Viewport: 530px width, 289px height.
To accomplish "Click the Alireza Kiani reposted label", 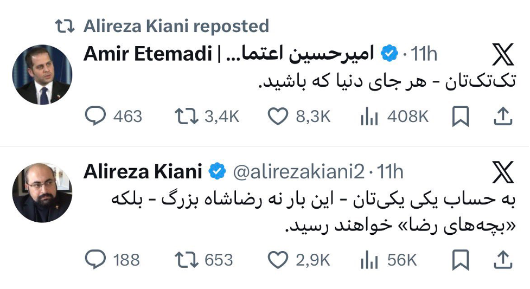I will [176, 25].
